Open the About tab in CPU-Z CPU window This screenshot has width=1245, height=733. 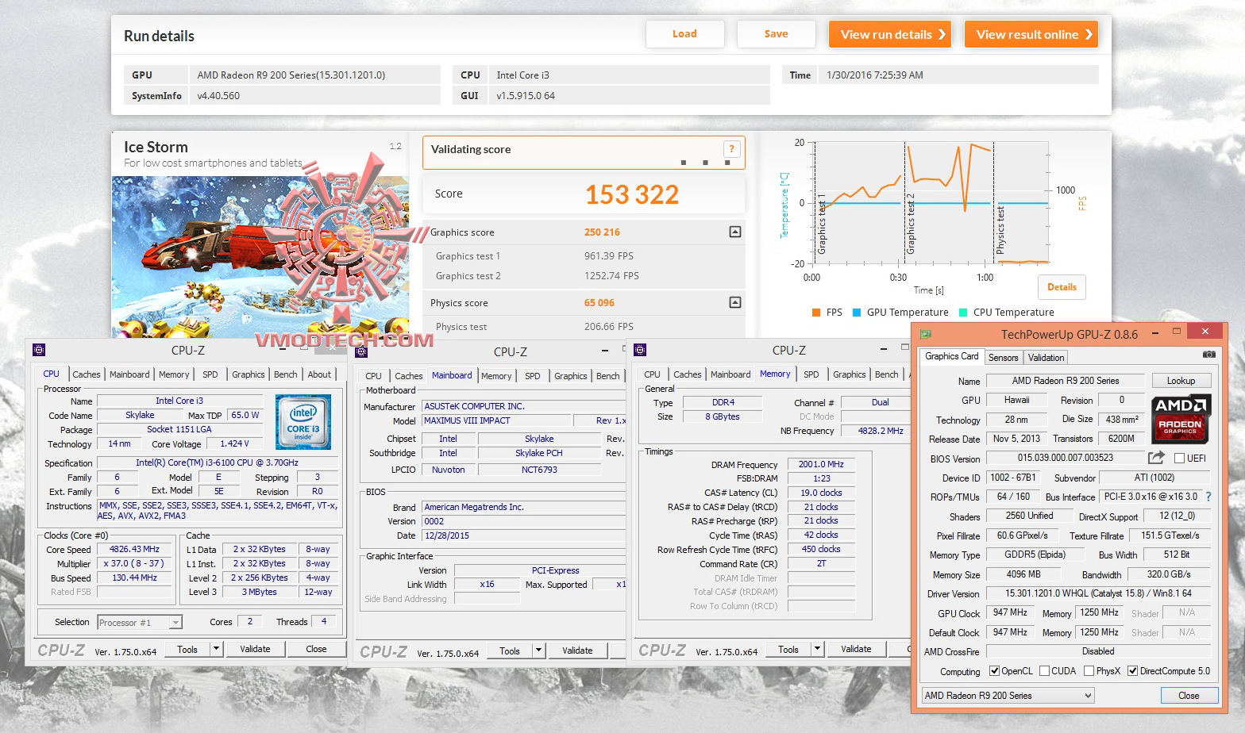[x=319, y=374]
